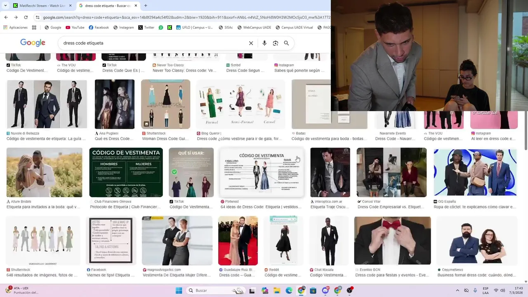Open magroadvogados.com office couple image
Viewport: 528px width, 297px height.
(177, 240)
